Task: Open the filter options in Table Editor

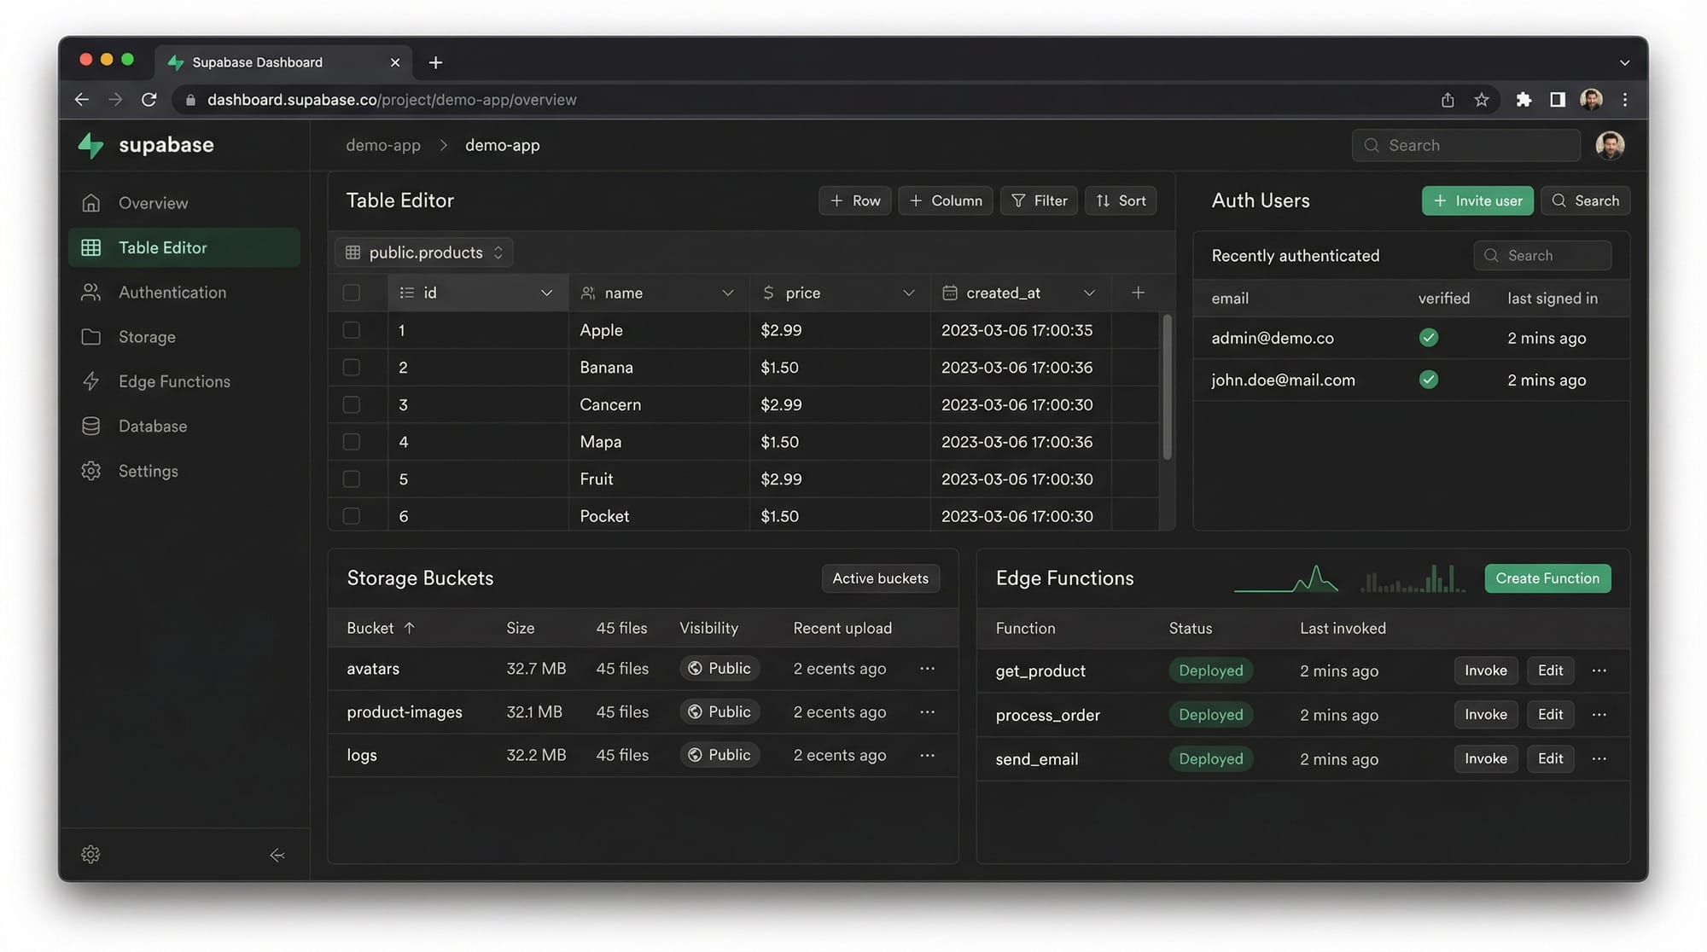Action: (x=1038, y=200)
